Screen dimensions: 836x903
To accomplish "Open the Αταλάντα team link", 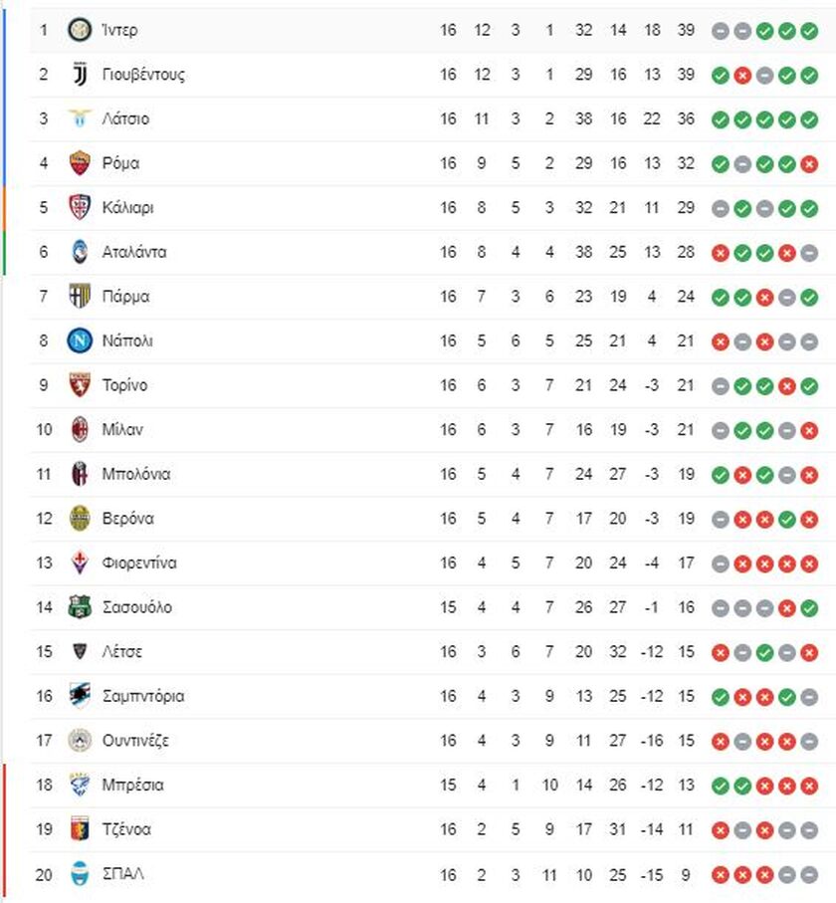I will [x=134, y=252].
